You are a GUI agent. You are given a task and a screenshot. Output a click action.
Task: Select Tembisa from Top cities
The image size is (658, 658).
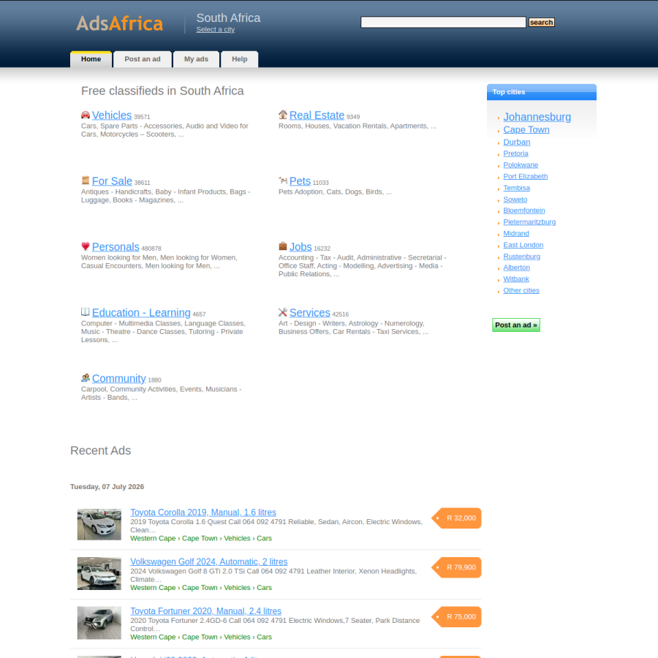tap(517, 188)
